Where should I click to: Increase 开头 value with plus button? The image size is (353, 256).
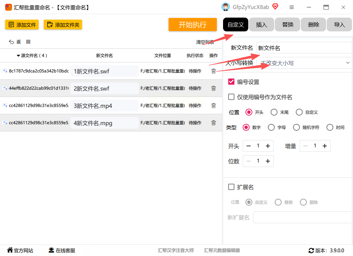tap(268, 146)
